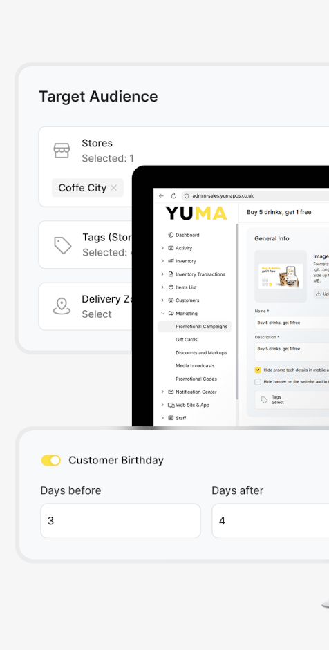Expand the Inventory menu chevron
The width and height of the screenshot is (329, 650).
162,261
